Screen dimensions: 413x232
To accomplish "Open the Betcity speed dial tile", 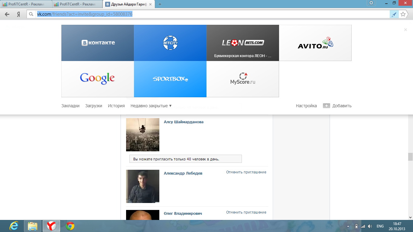I will click(170, 43).
